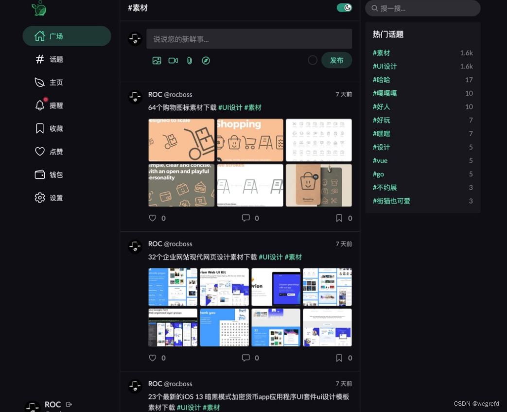The image size is (507, 412).
Task: Click the logout icon next to ROC
Action: [x=69, y=404]
